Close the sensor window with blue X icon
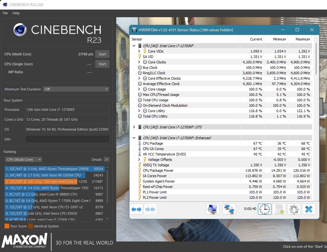 pyautogui.click(x=309, y=209)
